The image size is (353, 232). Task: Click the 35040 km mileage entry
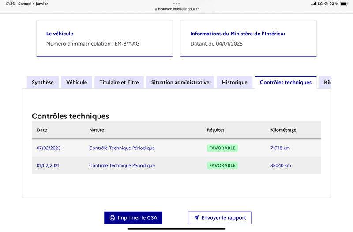[x=281, y=165]
